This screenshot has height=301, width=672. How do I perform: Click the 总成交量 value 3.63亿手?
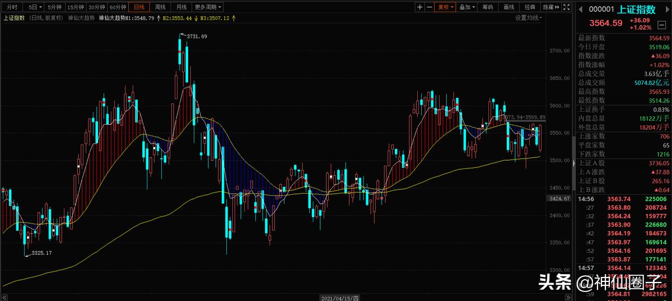(x=657, y=73)
